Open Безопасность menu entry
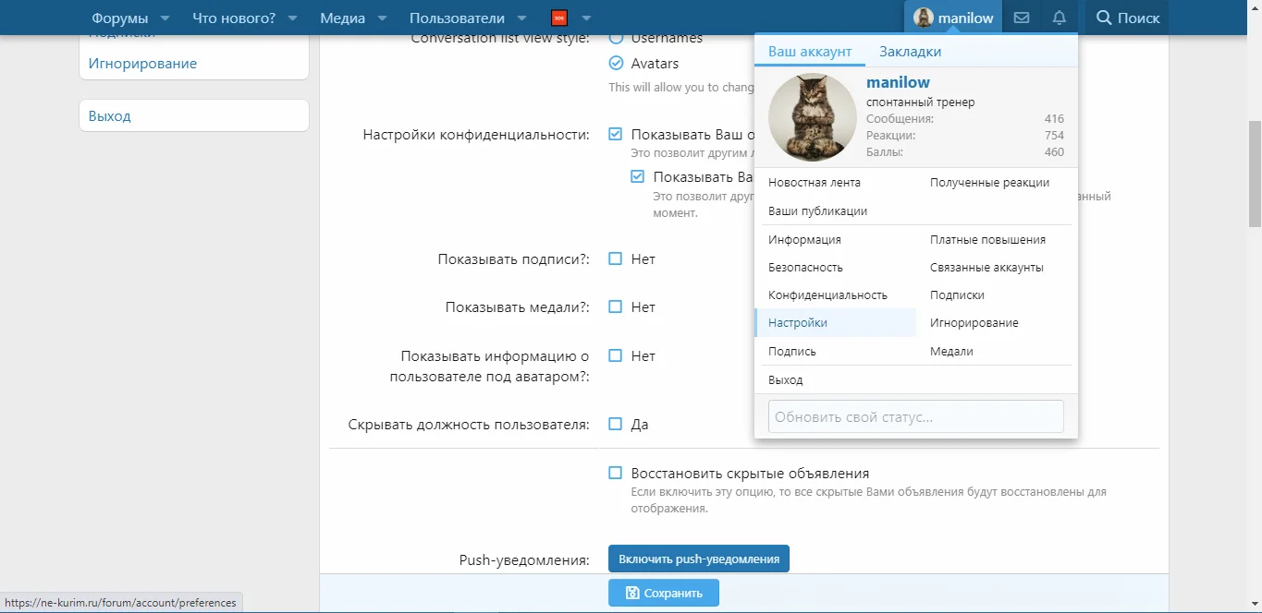Screen dimensions: 1262x613 805,267
